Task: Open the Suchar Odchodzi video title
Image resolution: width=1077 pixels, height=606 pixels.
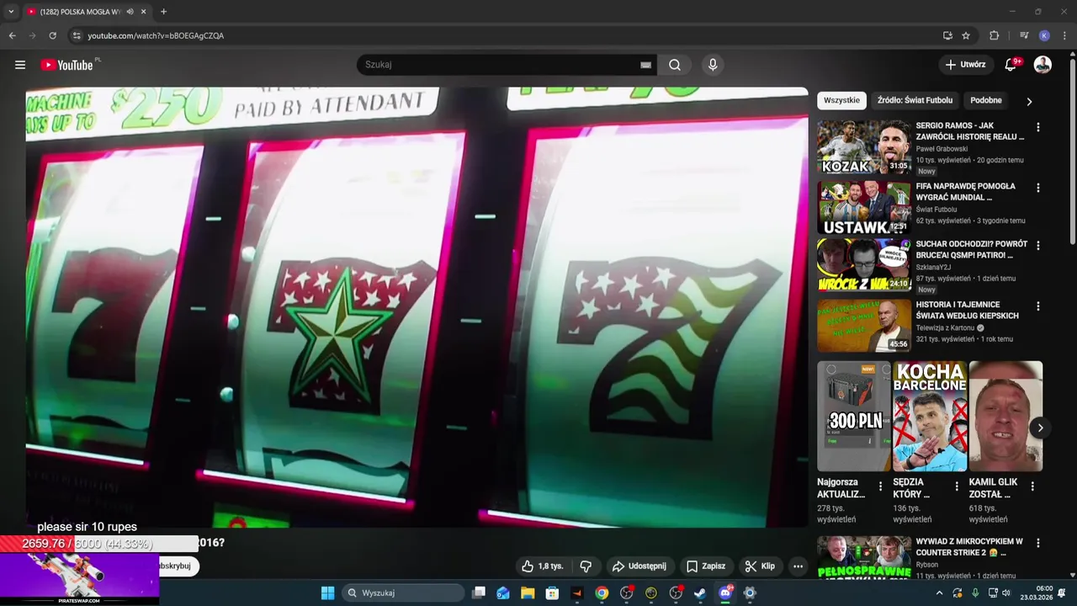Action: tap(971, 250)
